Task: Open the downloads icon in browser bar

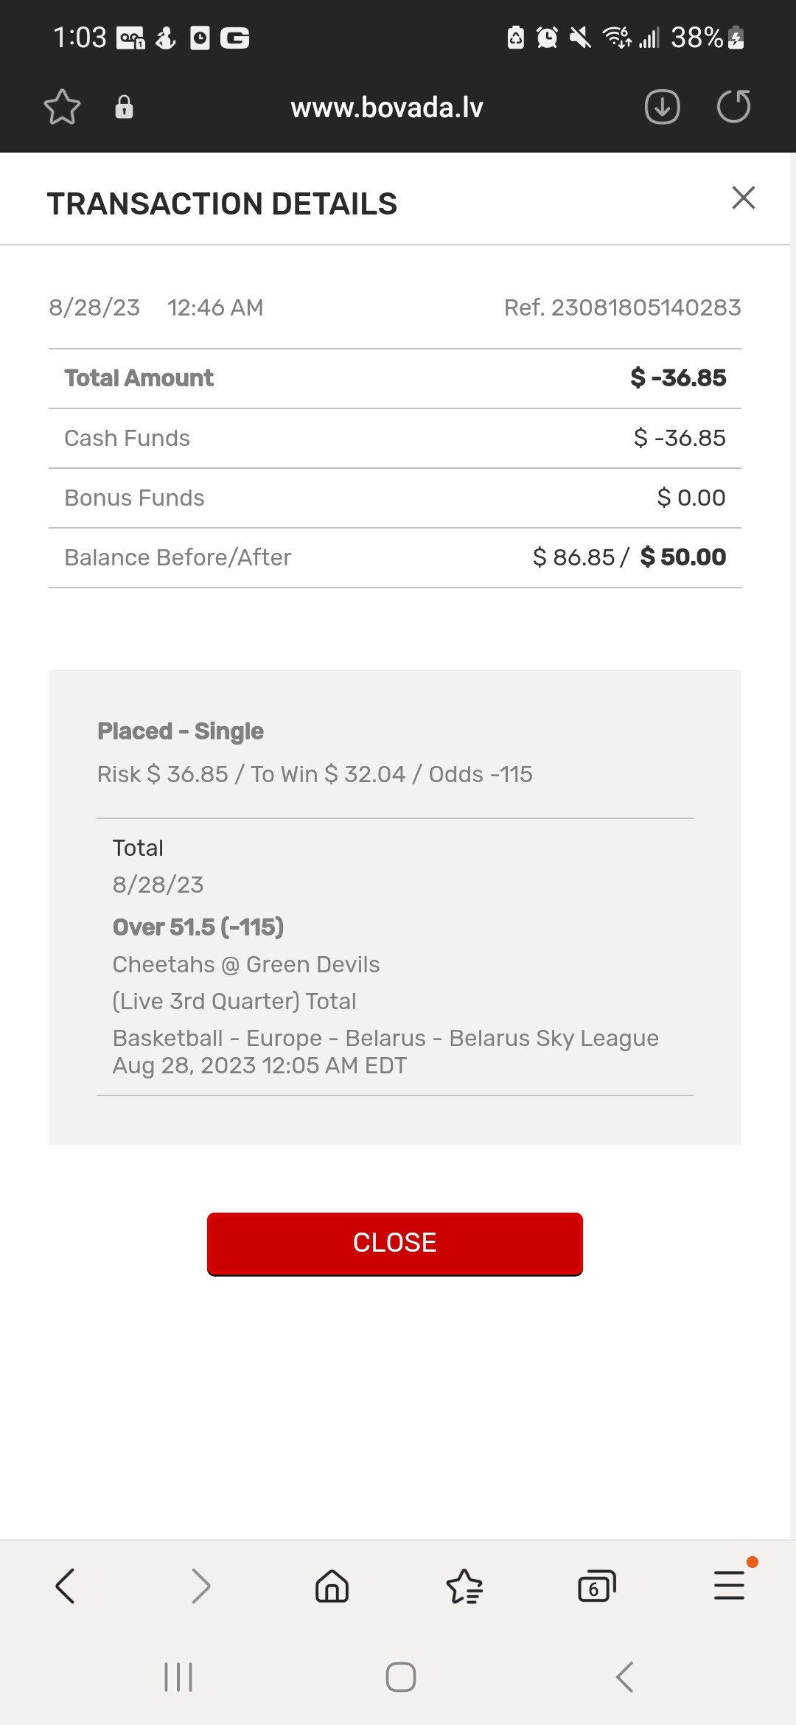Action: [662, 108]
